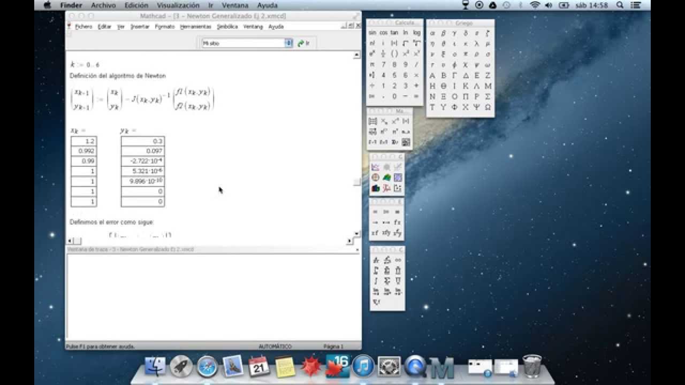Open the Ventana menu in Mathcad
This screenshot has width=685, height=385.
[253, 26]
